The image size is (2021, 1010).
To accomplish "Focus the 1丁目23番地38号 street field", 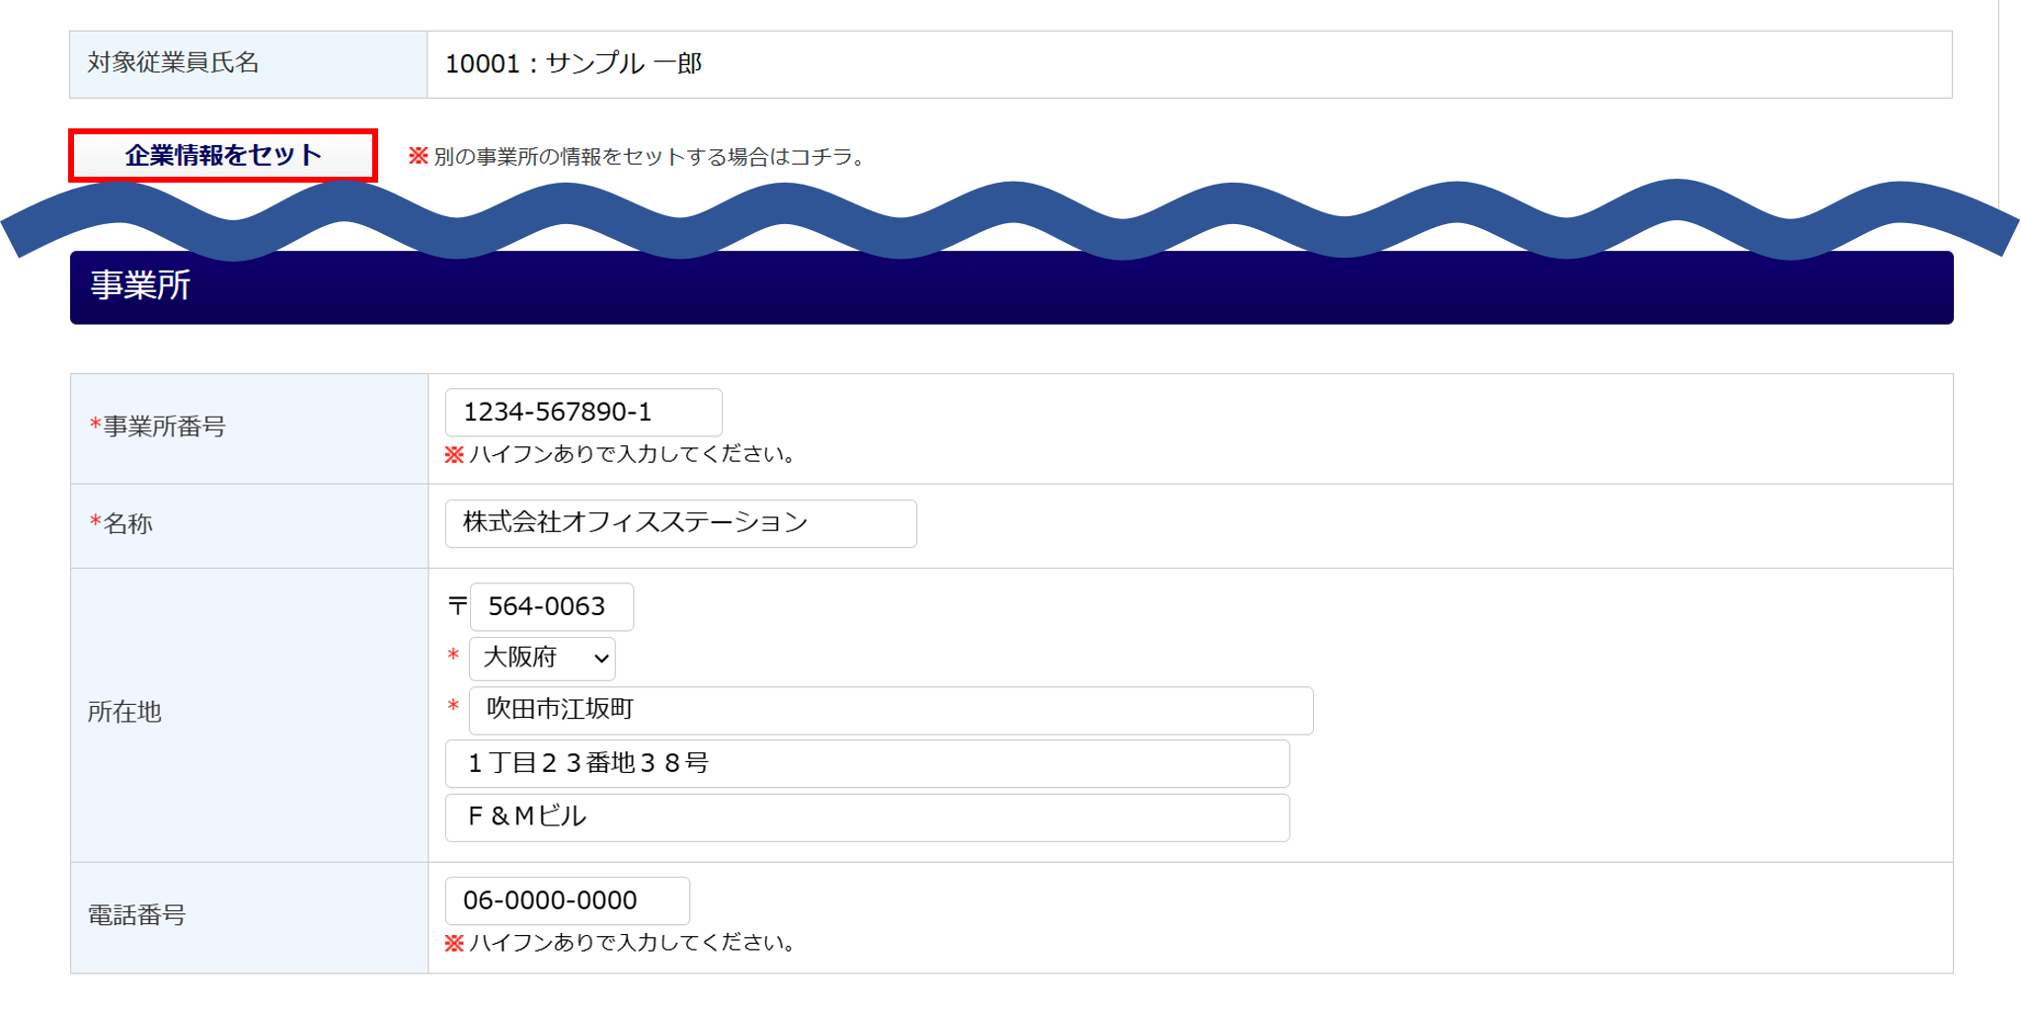I will coord(867,763).
